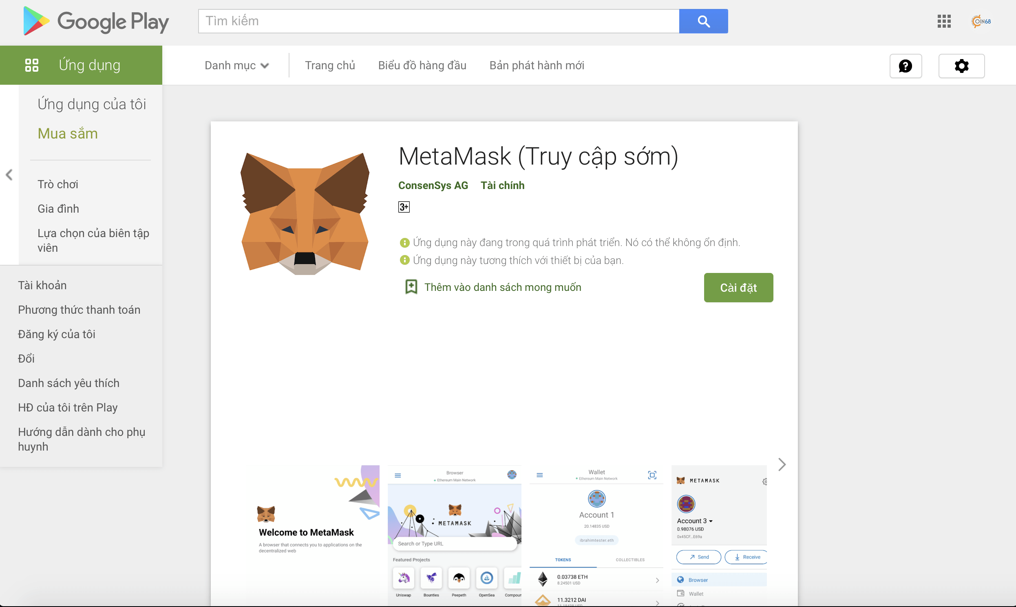Open Mua sắm in the left sidebar

(68, 133)
